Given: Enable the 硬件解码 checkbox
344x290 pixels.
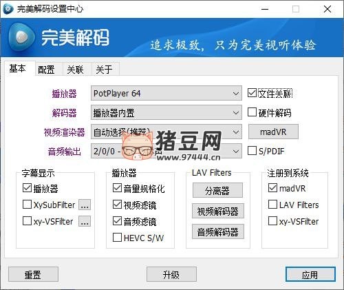Looking at the screenshot, I should [252, 112].
